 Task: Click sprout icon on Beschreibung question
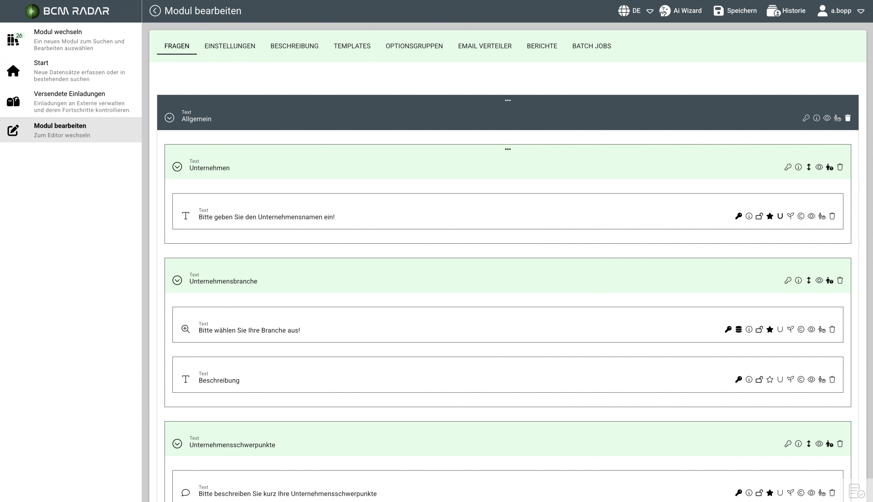(x=790, y=380)
